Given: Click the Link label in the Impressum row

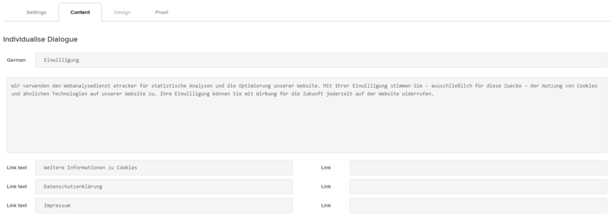Looking at the screenshot, I should tap(326, 206).
